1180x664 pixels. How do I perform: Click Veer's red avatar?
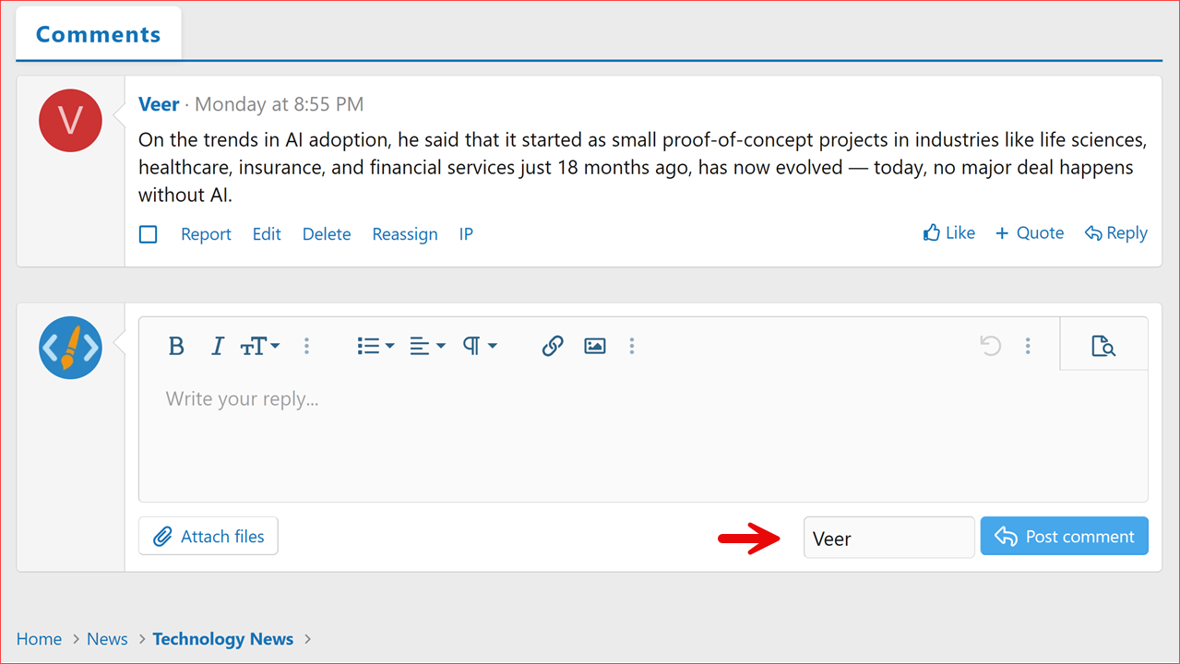(x=70, y=120)
